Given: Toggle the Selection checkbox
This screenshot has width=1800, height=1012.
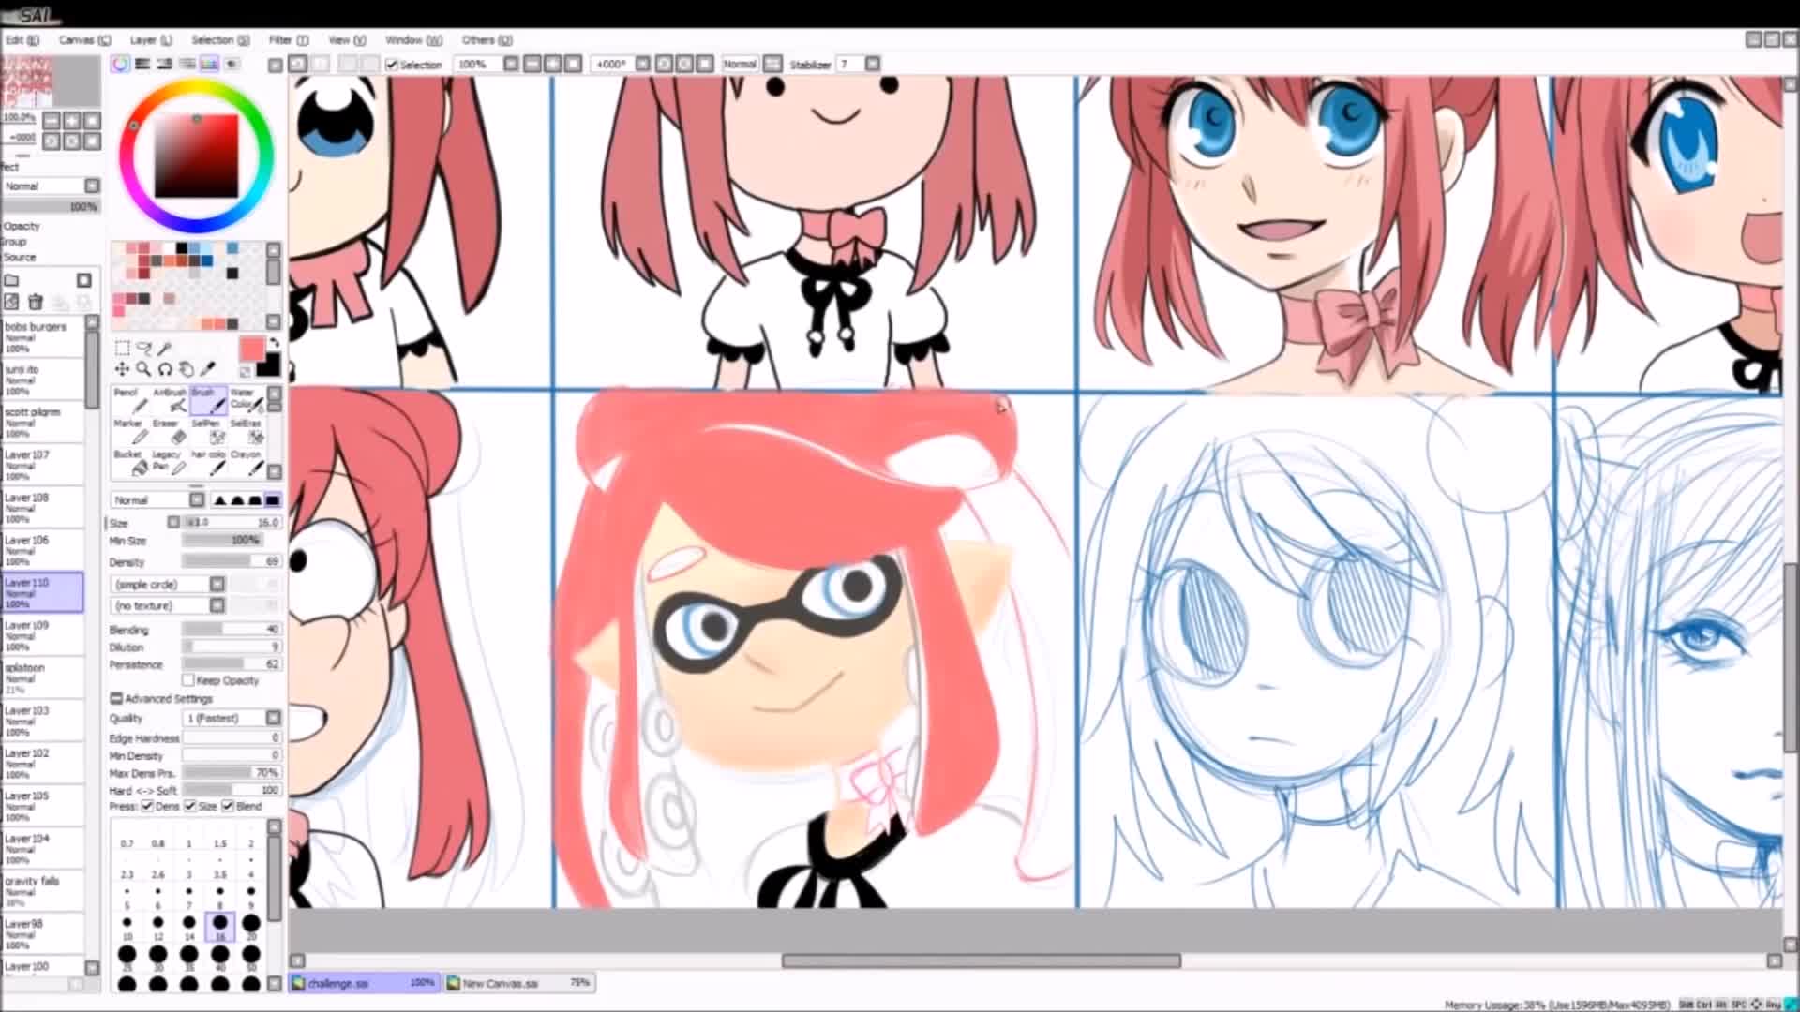Looking at the screenshot, I should pyautogui.click(x=392, y=65).
